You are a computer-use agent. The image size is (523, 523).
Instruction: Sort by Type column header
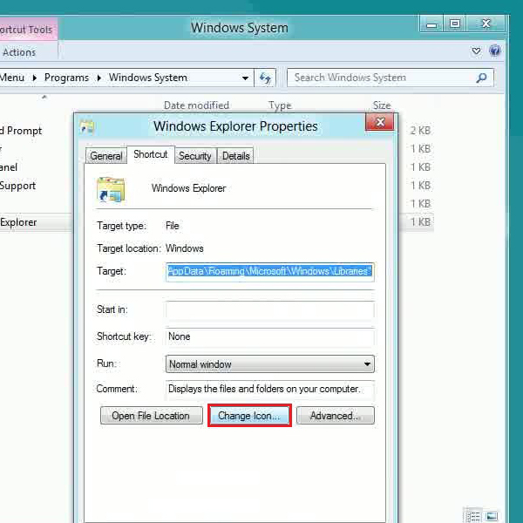point(280,105)
